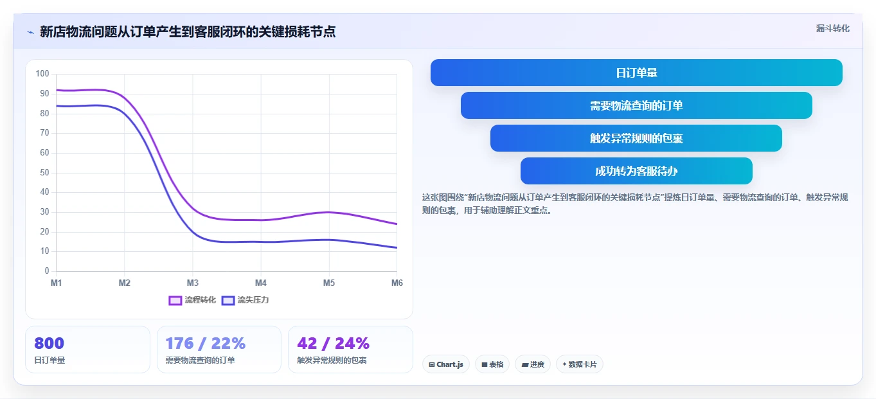Click the chart title 新店物流问题 heading
Image resolution: width=876 pixels, height=399 pixels.
coord(188,31)
